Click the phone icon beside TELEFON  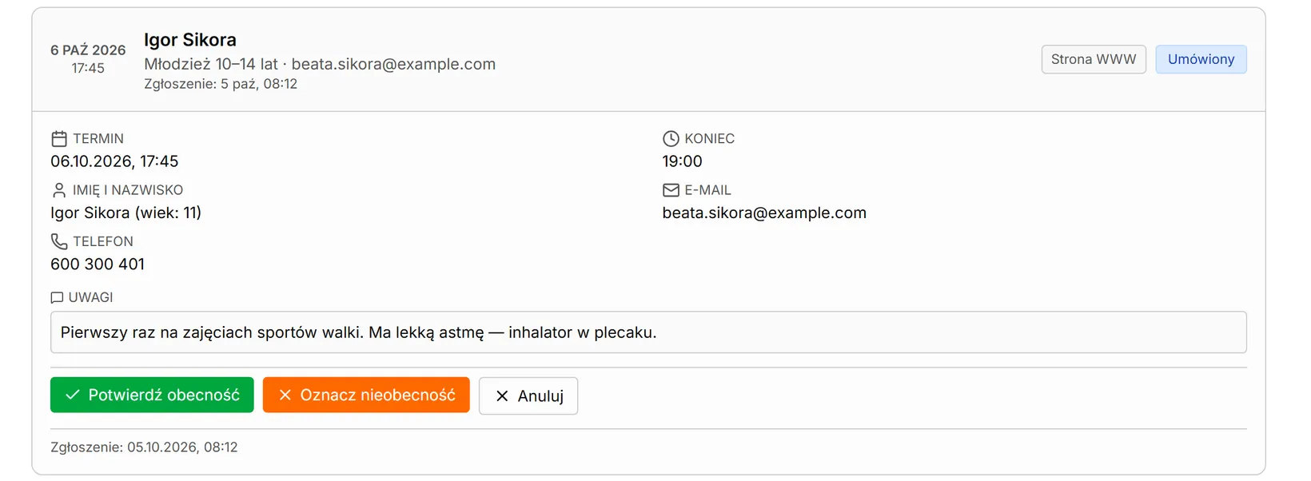click(59, 241)
